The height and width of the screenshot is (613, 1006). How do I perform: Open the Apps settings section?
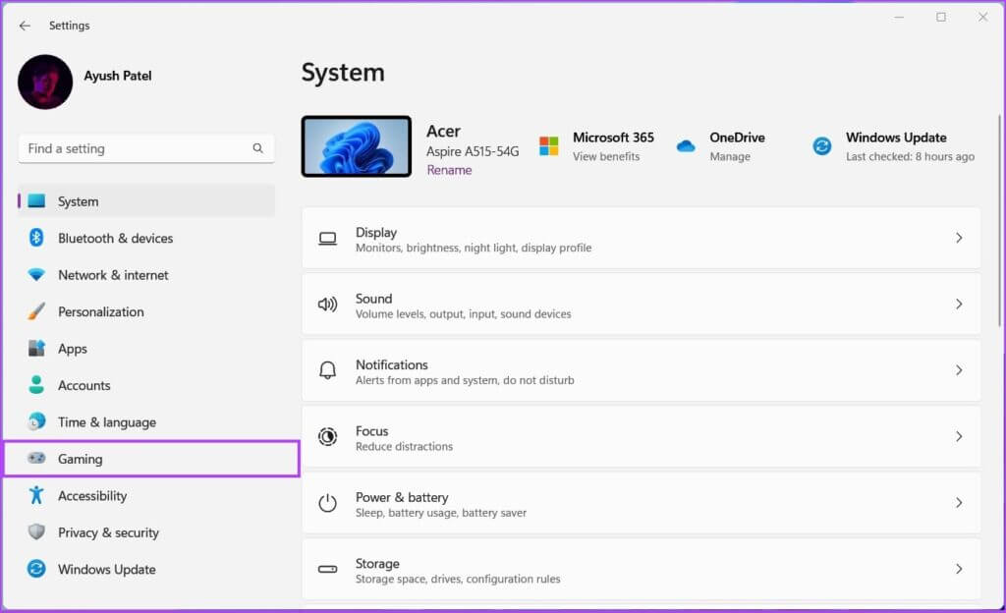(x=73, y=349)
